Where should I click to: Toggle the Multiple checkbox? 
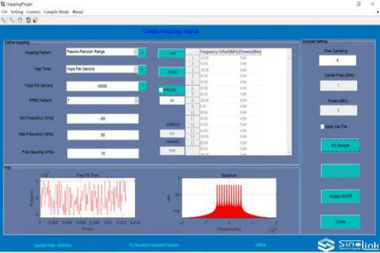pyautogui.click(x=161, y=90)
